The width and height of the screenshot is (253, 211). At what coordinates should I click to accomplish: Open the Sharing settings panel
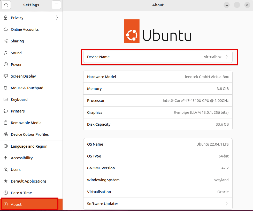pos(31,41)
